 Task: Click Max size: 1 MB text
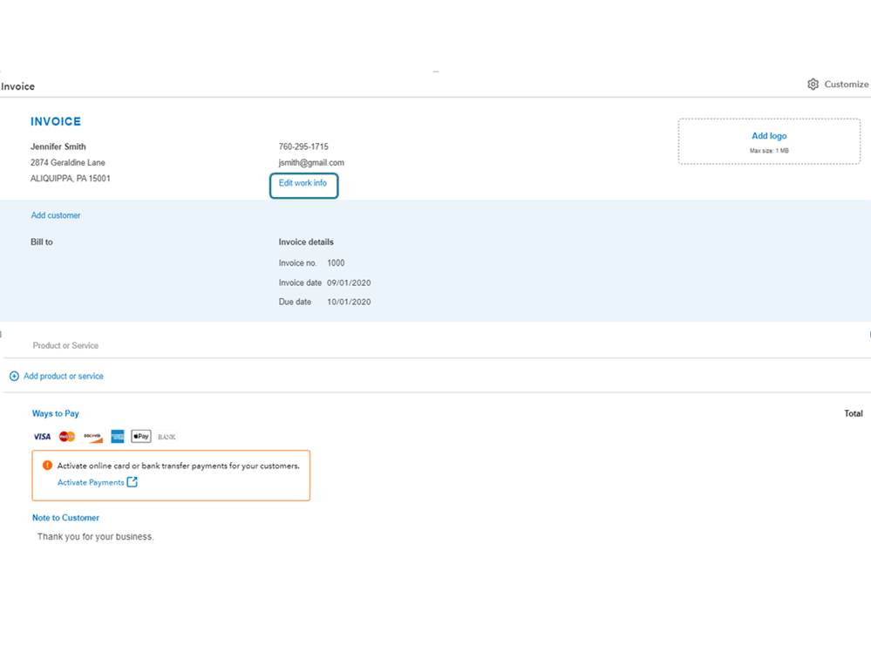tap(769, 151)
